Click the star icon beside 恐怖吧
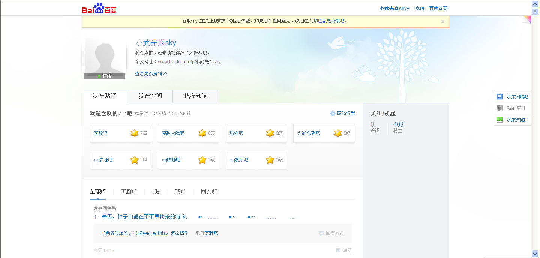The width and height of the screenshot is (540, 258). click(x=270, y=133)
